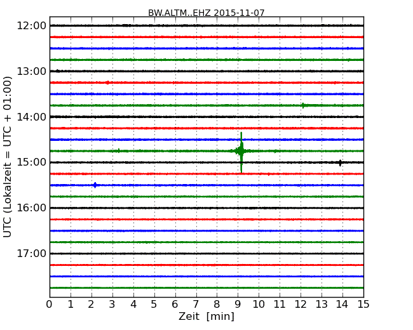The image size is (413, 330).
Task: Click the 14:00 time label
Action: [x=32, y=117]
